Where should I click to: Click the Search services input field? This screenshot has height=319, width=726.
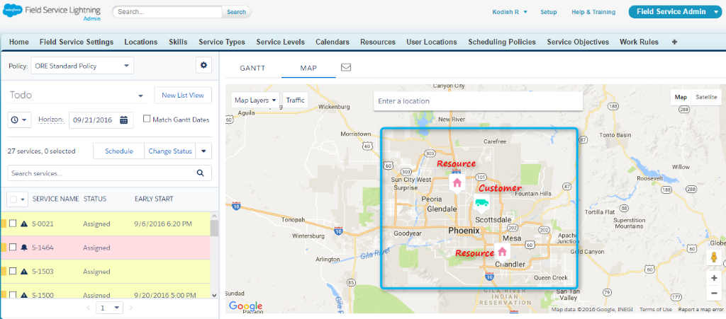point(109,173)
